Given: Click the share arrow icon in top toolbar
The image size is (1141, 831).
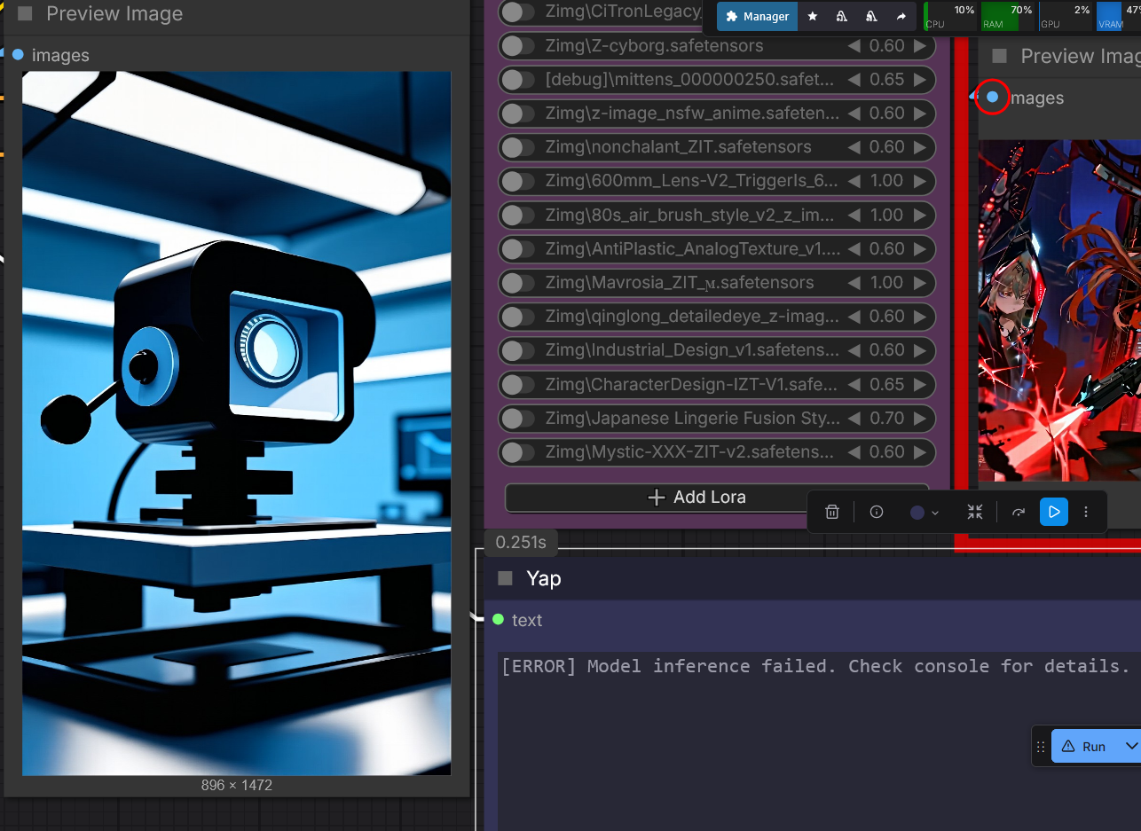Looking at the screenshot, I should (x=901, y=16).
